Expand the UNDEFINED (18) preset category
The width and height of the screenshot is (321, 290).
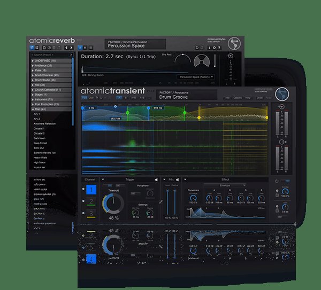[51, 61]
